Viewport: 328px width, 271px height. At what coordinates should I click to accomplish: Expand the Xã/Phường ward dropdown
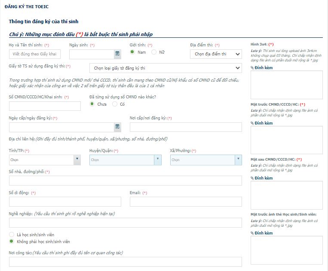click(x=205, y=160)
